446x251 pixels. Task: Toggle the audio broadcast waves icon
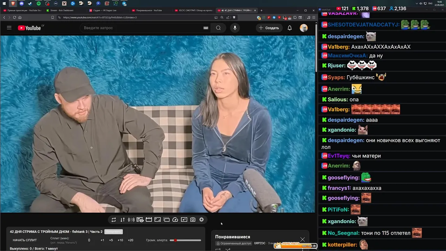131,220
